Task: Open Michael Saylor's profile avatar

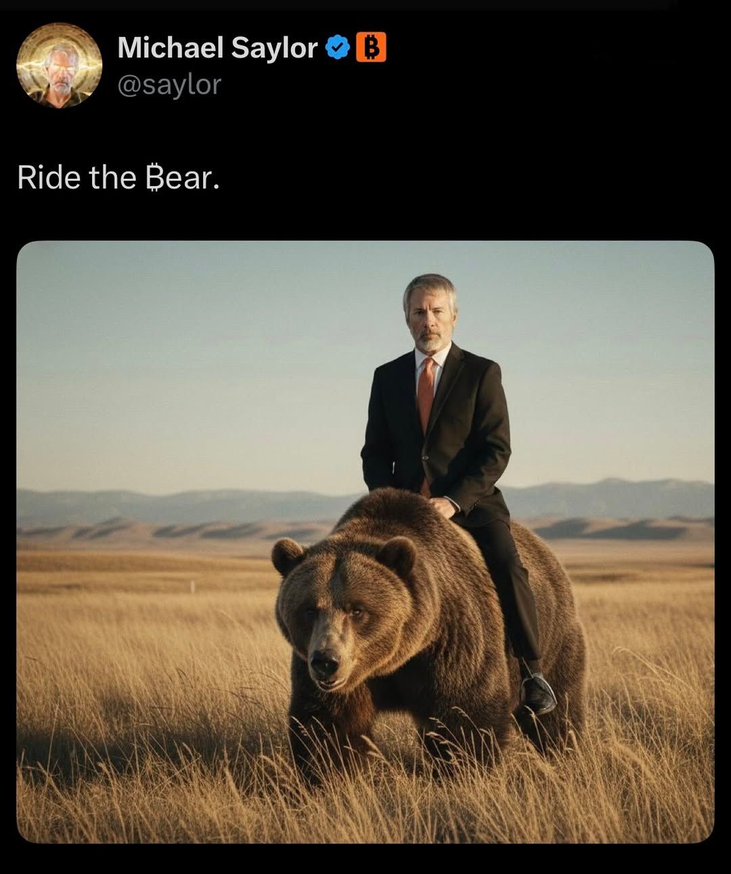Action: (x=60, y=66)
